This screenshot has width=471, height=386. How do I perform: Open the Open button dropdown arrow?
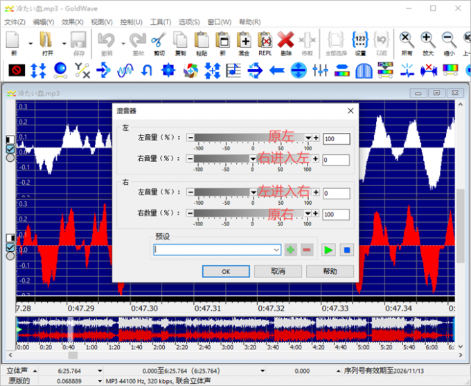coord(64,44)
